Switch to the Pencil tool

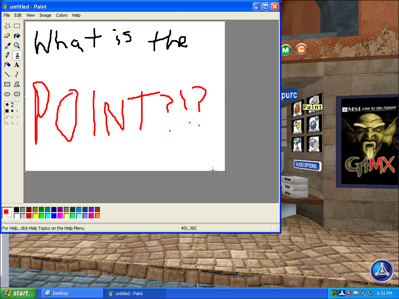(7, 55)
